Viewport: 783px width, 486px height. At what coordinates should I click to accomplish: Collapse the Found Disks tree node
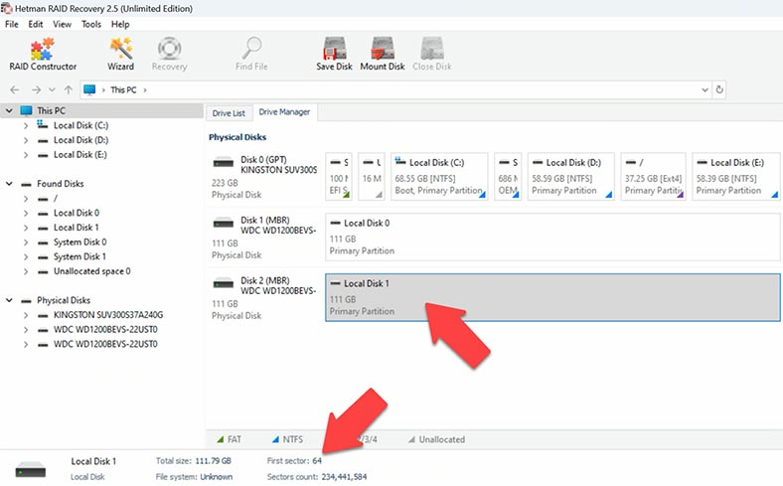click(x=9, y=184)
